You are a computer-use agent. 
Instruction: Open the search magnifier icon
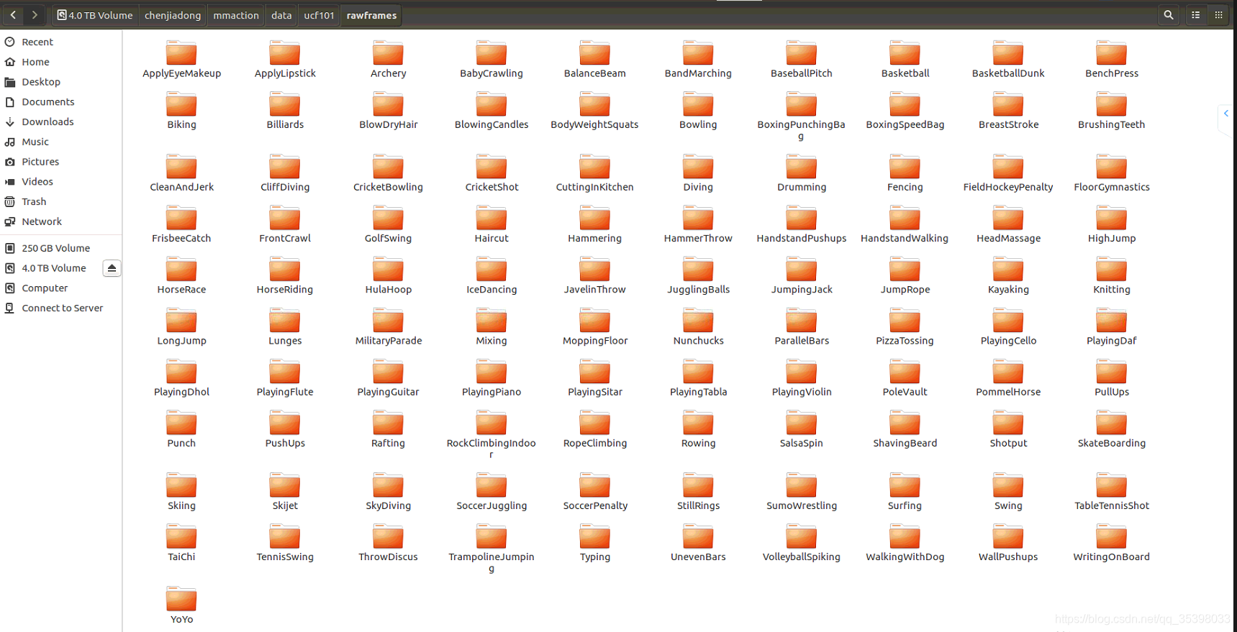1169,14
